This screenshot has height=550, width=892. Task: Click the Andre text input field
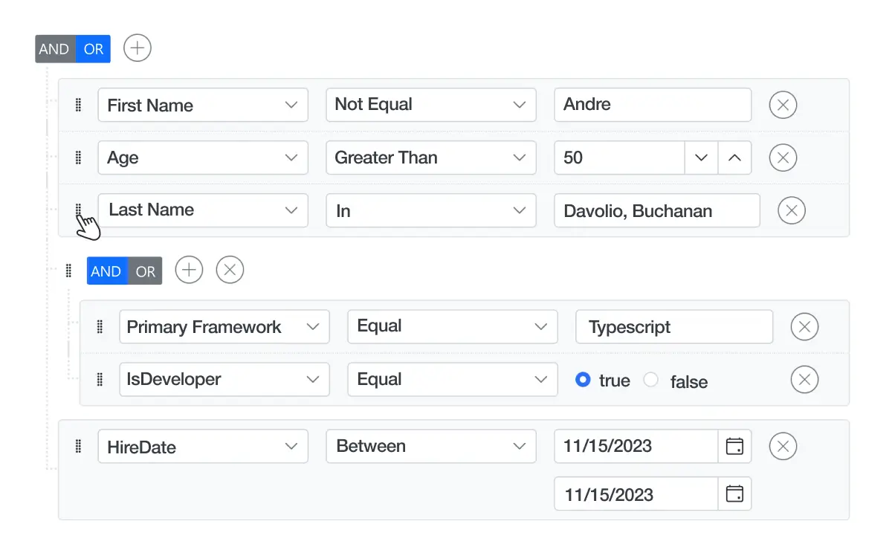(x=653, y=105)
